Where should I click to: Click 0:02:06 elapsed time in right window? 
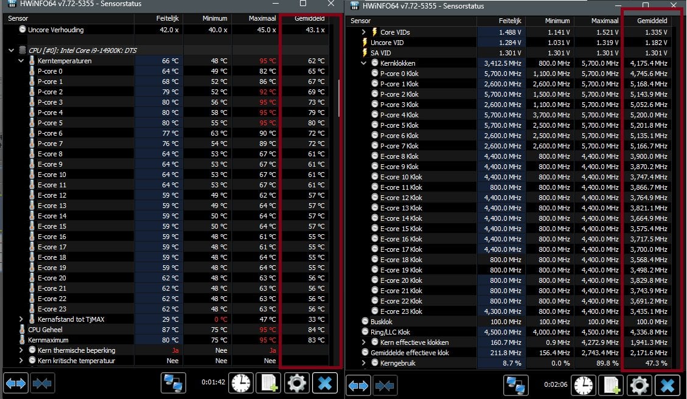coord(556,384)
